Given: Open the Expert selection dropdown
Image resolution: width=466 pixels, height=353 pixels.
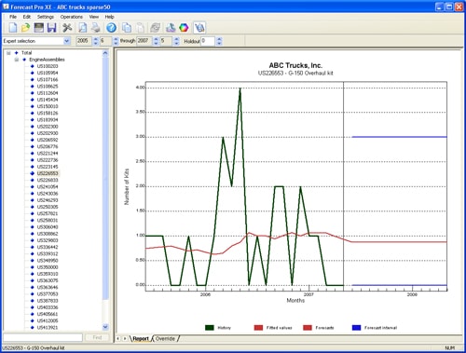Looking at the screenshot, I should coord(67,41).
